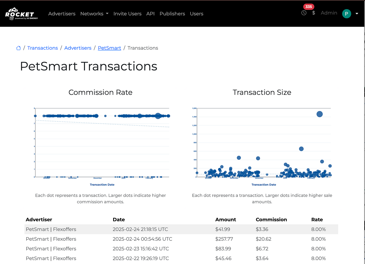The image size is (365, 264).
Task: Click the dollar sign icon
Action: click(314, 13)
